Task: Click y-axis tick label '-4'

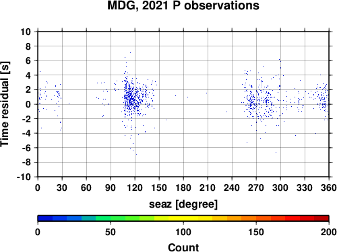Action: coord(26,133)
